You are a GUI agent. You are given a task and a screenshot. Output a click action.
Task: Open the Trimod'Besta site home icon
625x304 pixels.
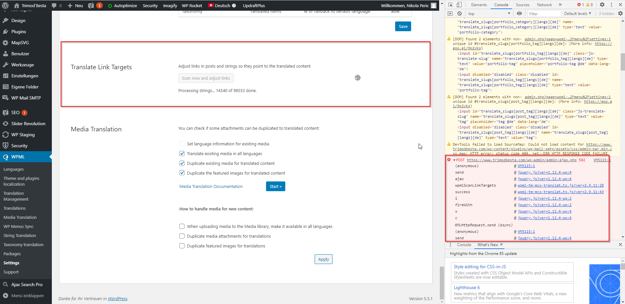[x=17, y=6]
